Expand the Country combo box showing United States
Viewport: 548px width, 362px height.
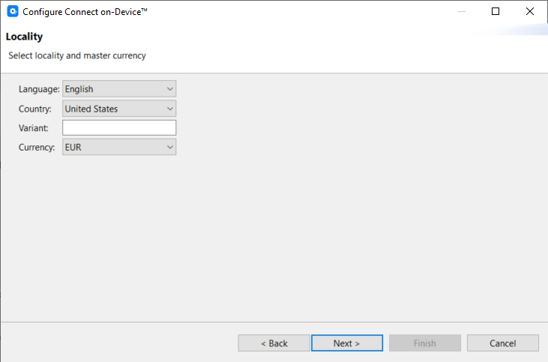click(x=119, y=109)
